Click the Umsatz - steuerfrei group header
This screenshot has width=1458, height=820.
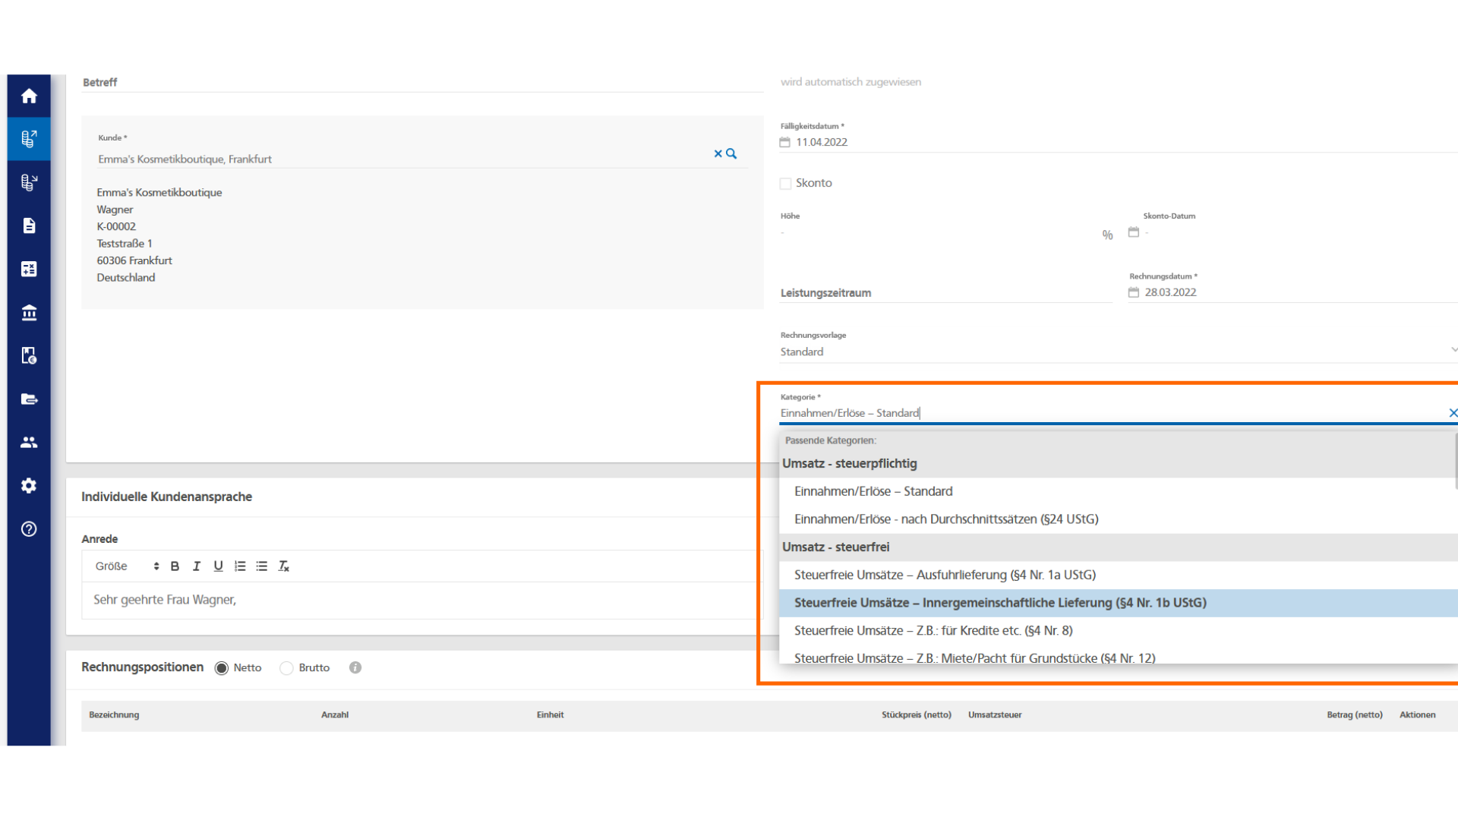(x=1119, y=547)
